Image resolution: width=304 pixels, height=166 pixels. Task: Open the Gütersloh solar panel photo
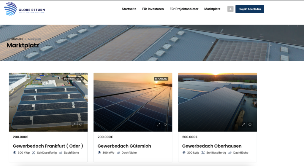133,102
